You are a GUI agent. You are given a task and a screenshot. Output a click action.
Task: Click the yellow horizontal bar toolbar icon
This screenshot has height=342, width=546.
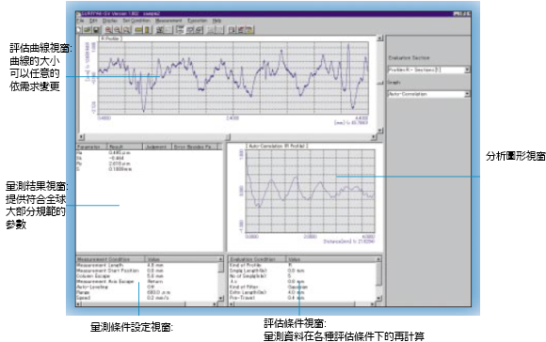[138, 30]
